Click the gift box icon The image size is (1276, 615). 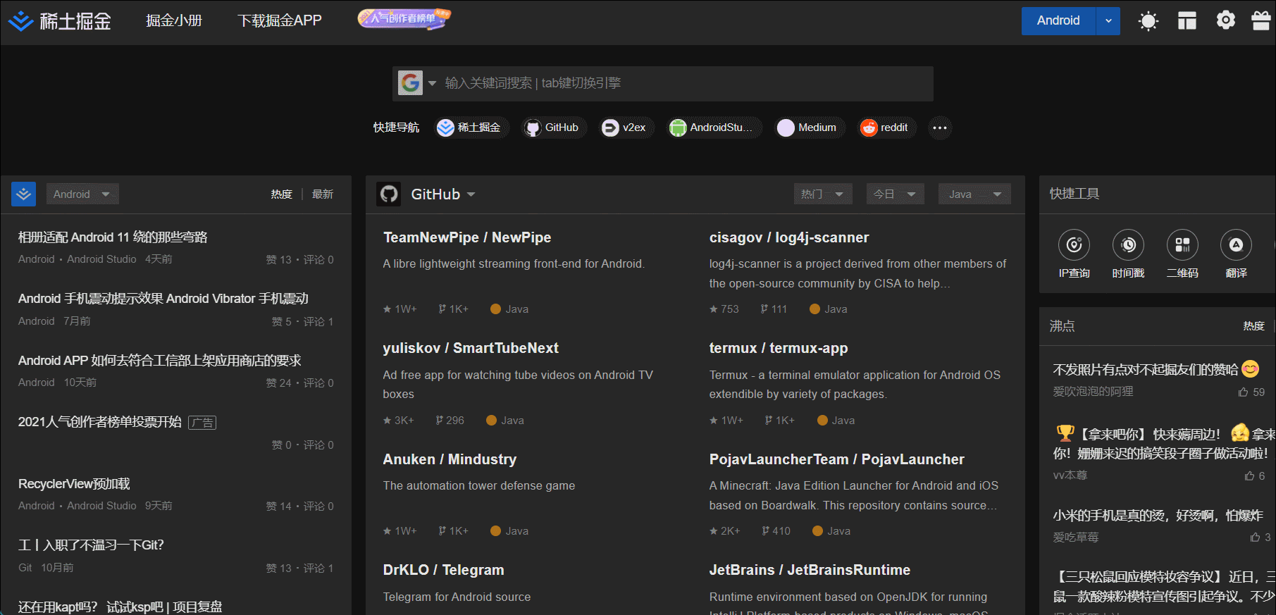[x=1261, y=20]
